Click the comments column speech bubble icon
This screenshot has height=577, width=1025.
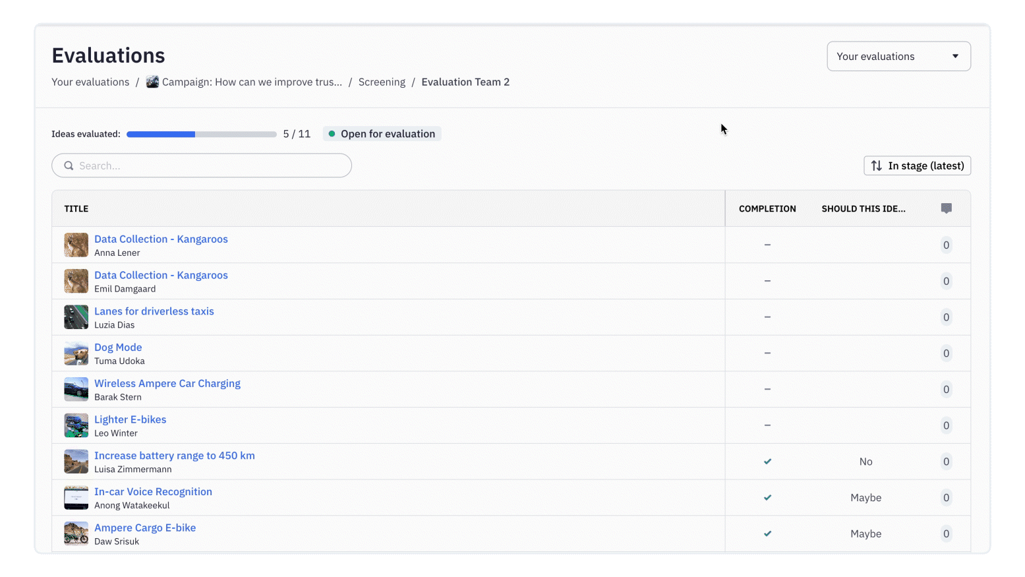(946, 208)
